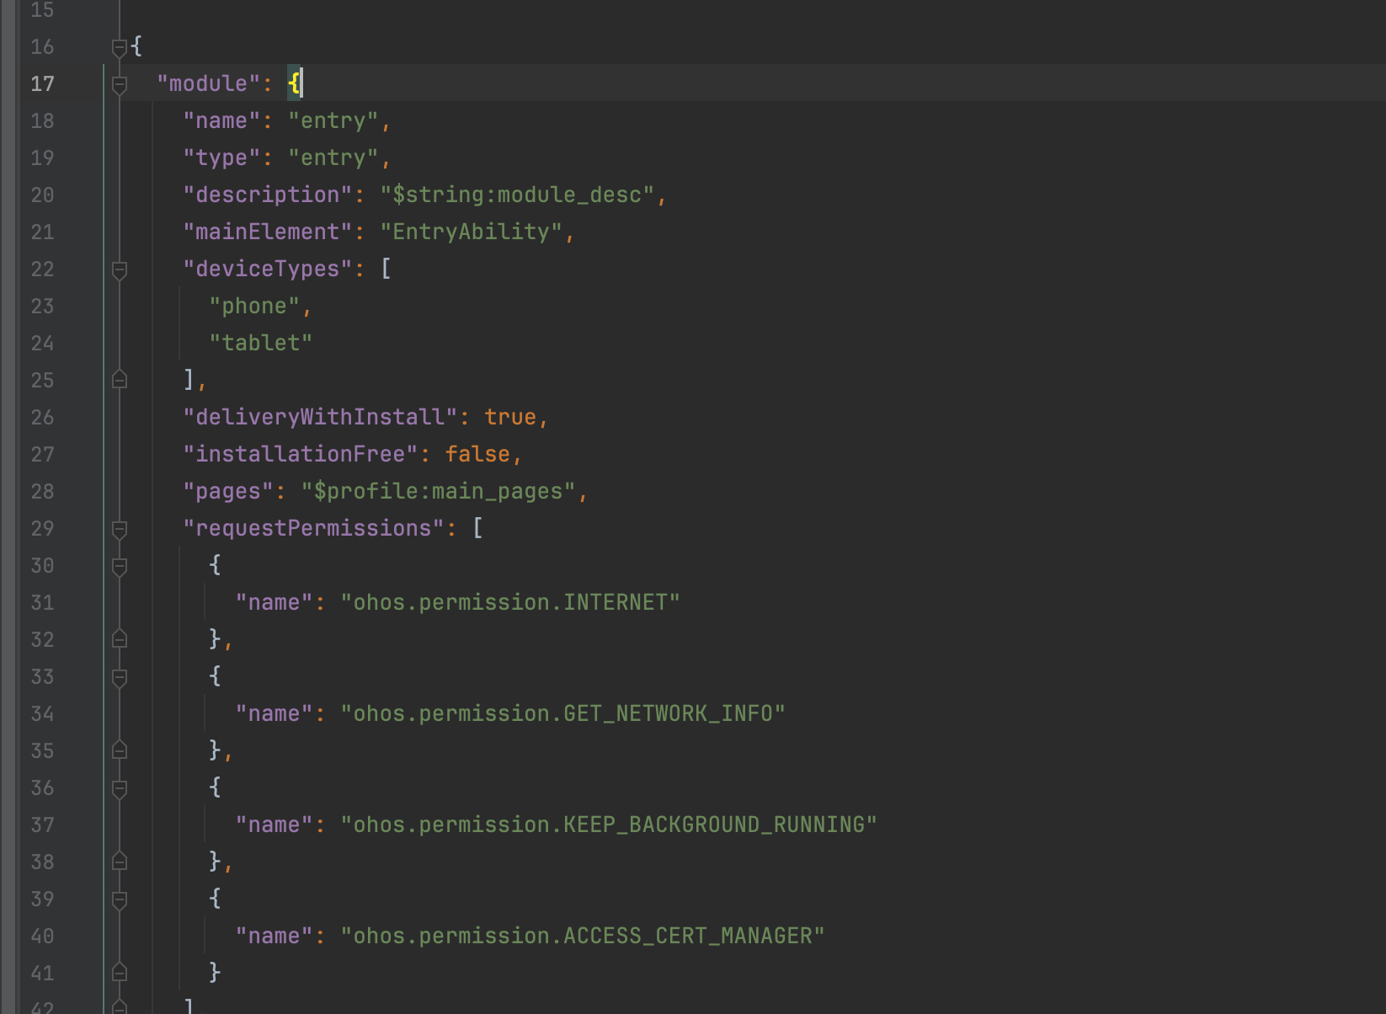Click the "$string:module_desc" description value
This screenshot has height=1014, width=1386.
(x=517, y=195)
